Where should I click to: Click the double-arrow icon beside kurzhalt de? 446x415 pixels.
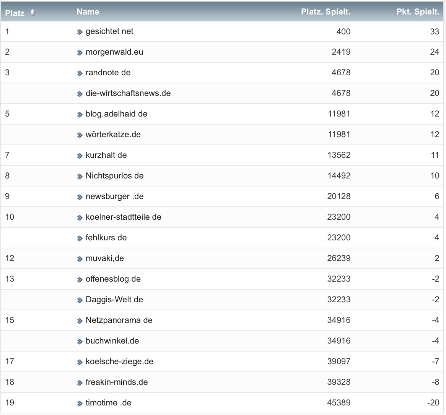click(x=80, y=156)
